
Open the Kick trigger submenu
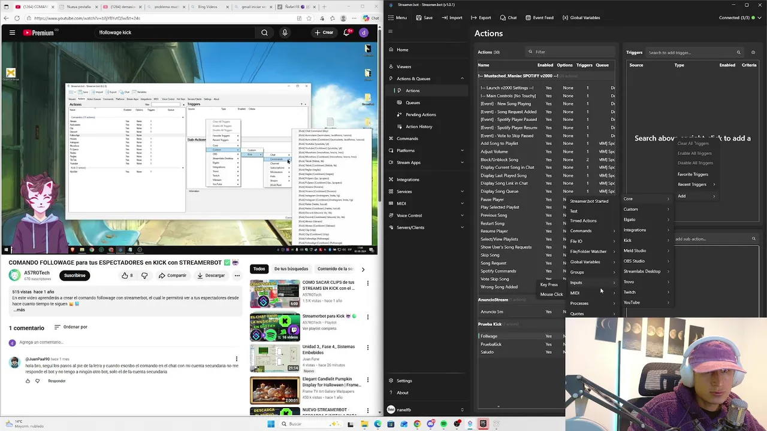pos(646,240)
